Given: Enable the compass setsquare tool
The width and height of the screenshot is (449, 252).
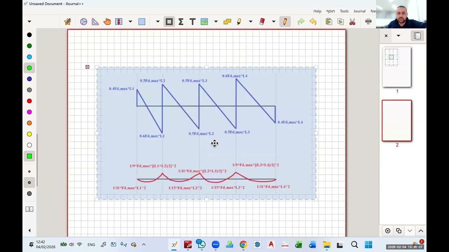Looking at the screenshot, I should point(83,22).
